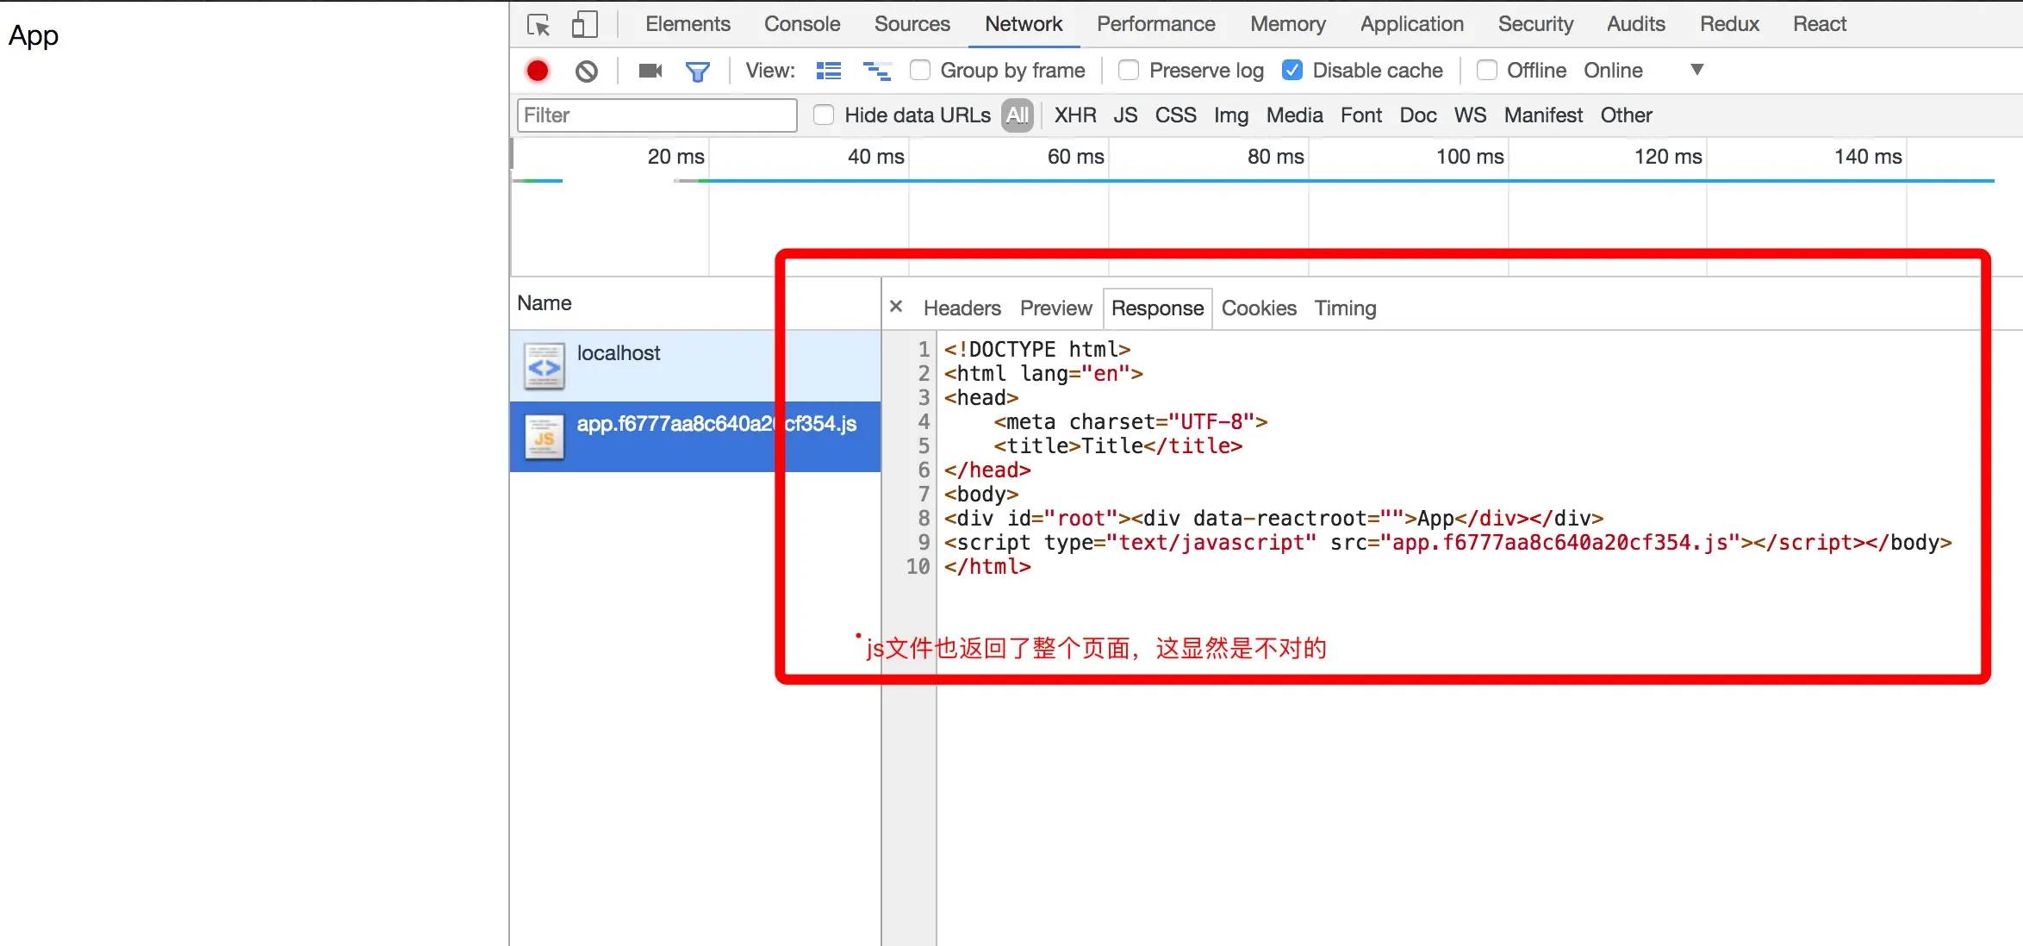Click the capture screenshots camera icon
Screen dimensions: 2023x946
coord(650,71)
